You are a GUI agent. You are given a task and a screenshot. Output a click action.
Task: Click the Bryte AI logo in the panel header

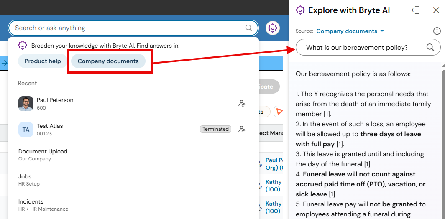click(x=300, y=10)
